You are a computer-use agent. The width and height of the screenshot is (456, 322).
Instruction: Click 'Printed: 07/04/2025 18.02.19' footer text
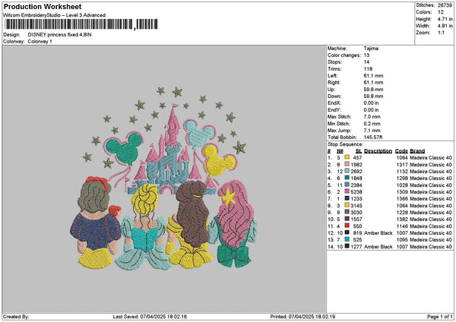[x=302, y=317]
